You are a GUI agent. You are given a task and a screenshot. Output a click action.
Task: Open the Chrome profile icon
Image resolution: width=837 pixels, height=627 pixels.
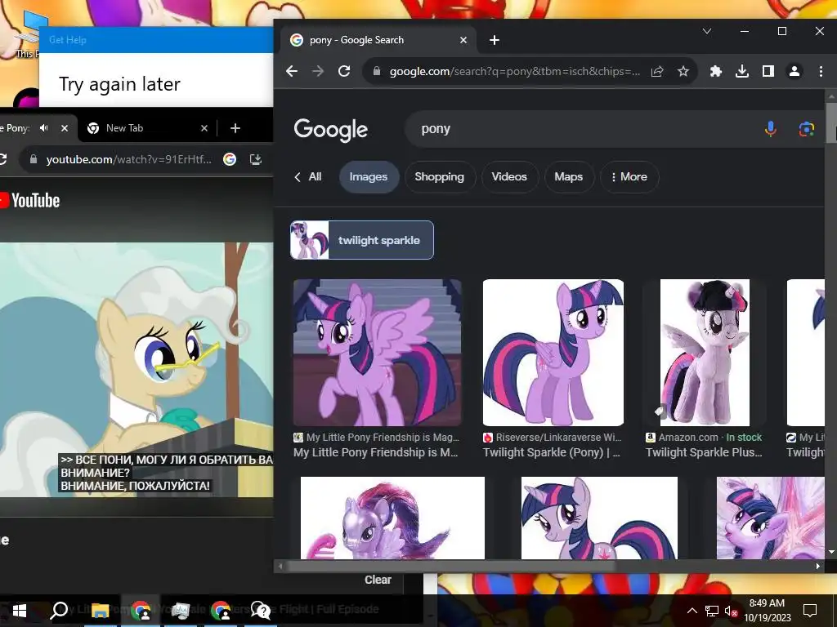coord(794,71)
